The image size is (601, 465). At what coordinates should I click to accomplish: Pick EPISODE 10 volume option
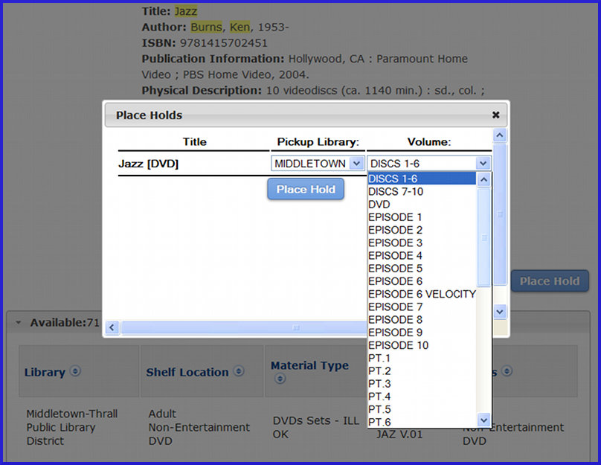pos(422,345)
